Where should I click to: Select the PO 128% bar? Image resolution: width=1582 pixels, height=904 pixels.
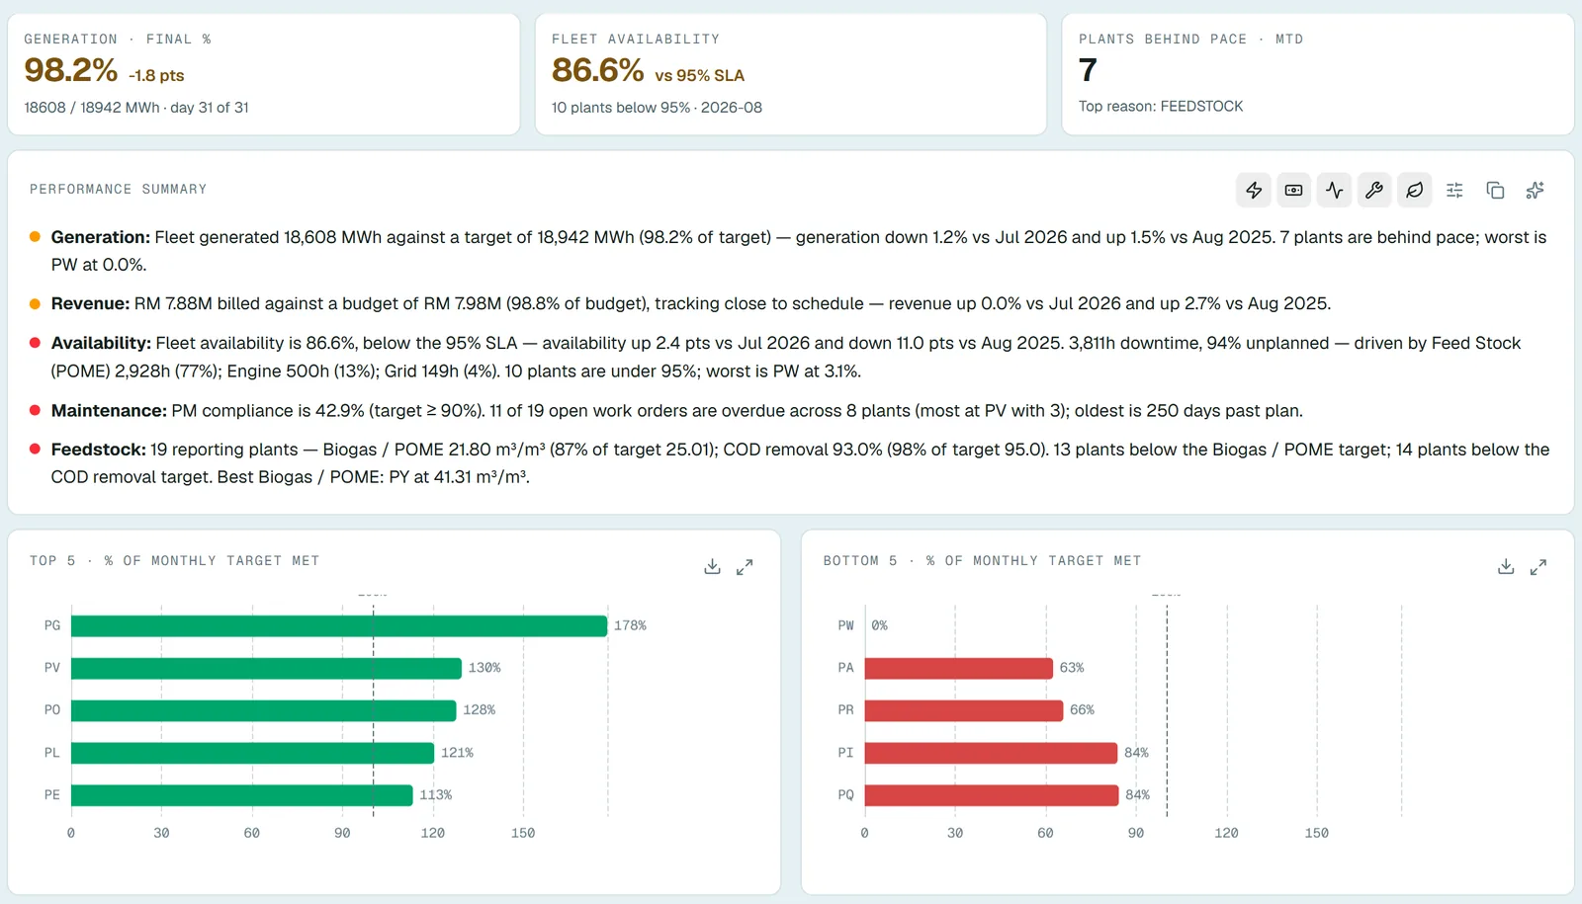click(x=264, y=710)
